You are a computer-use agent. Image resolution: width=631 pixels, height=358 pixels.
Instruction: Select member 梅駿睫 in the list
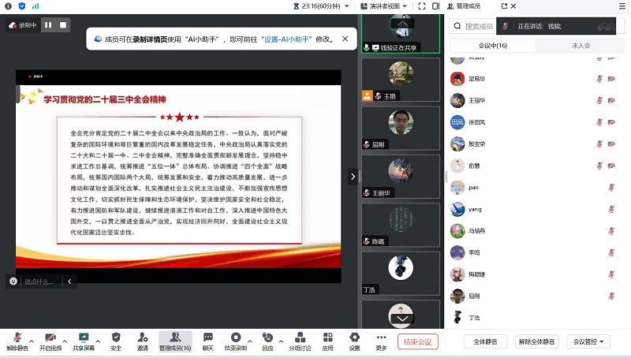(536, 274)
